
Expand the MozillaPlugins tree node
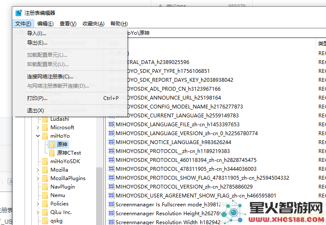[38, 178]
